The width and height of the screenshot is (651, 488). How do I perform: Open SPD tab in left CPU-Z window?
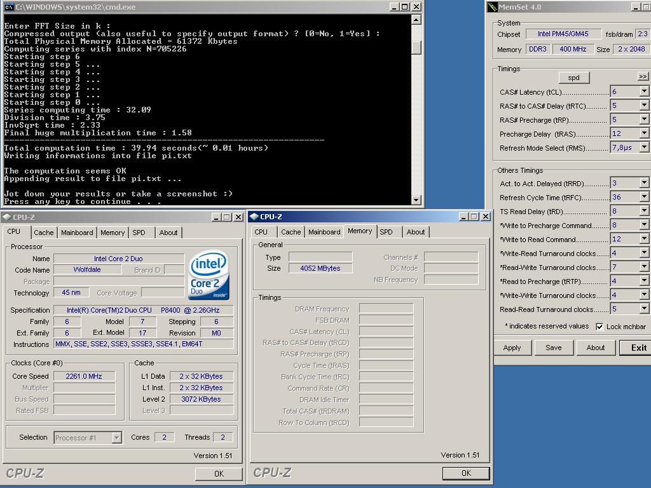point(142,233)
